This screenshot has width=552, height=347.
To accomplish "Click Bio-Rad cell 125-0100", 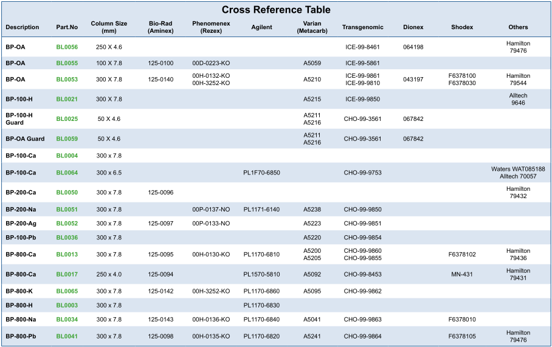I will click(x=160, y=63).
